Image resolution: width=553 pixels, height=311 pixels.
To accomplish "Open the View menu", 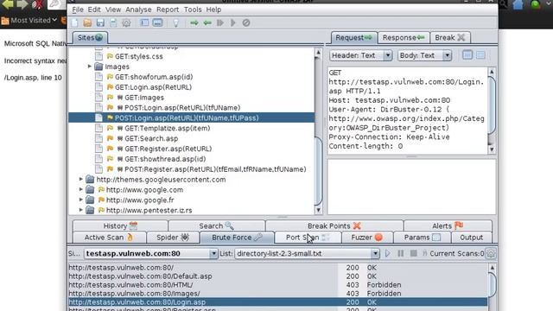I will click(x=113, y=10).
